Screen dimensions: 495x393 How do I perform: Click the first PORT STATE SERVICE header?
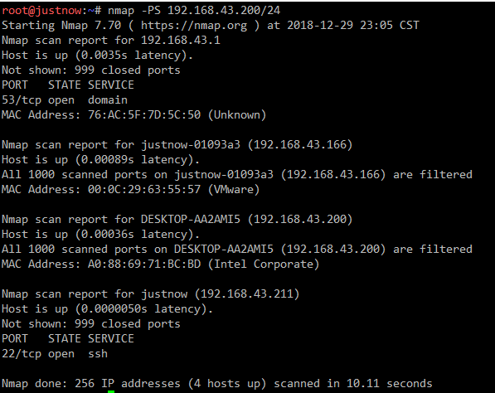click(68, 85)
